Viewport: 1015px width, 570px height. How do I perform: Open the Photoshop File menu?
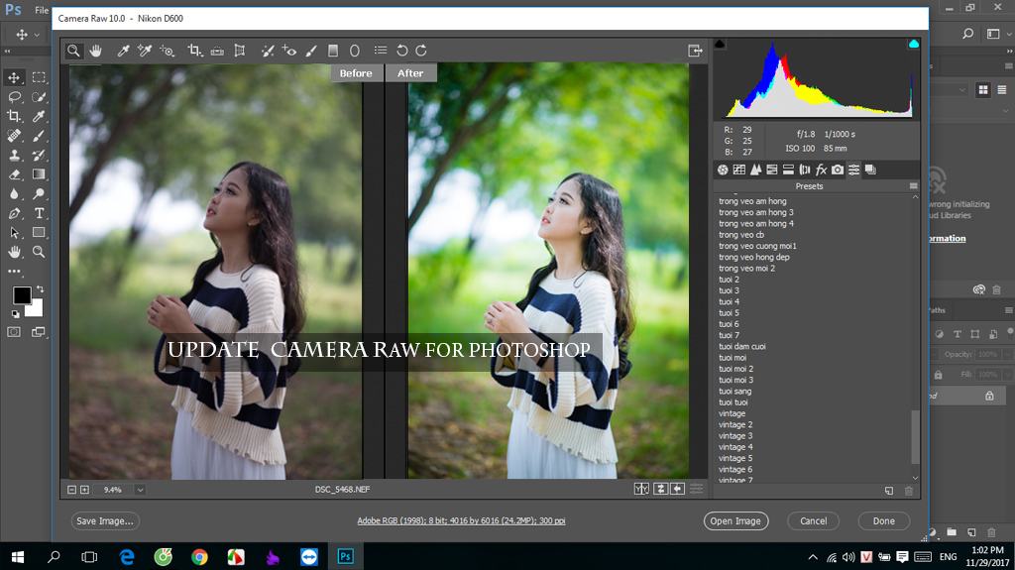[x=42, y=10]
